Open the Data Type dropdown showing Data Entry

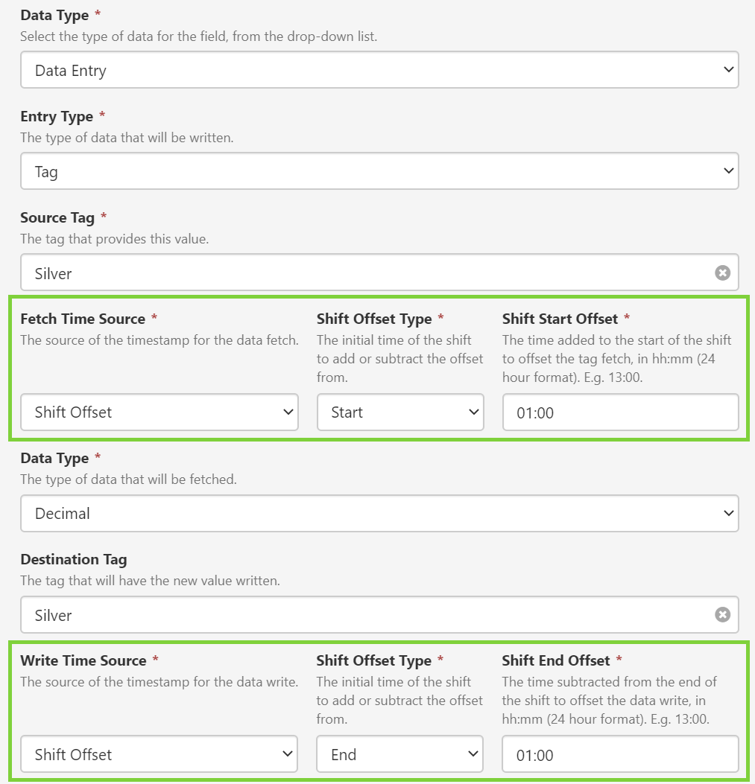coord(379,71)
